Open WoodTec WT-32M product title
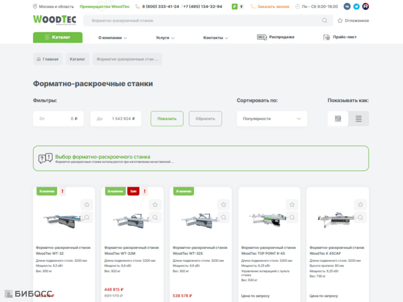 click(x=131, y=250)
